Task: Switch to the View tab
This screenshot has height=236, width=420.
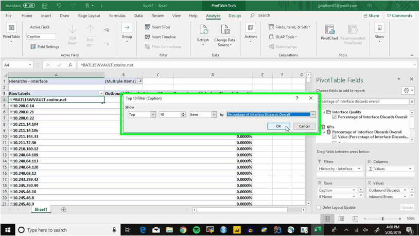Action: coord(176,15)
